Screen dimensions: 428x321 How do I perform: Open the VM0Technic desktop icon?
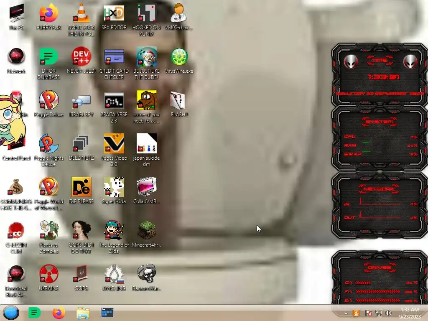(x=179, y=16)
